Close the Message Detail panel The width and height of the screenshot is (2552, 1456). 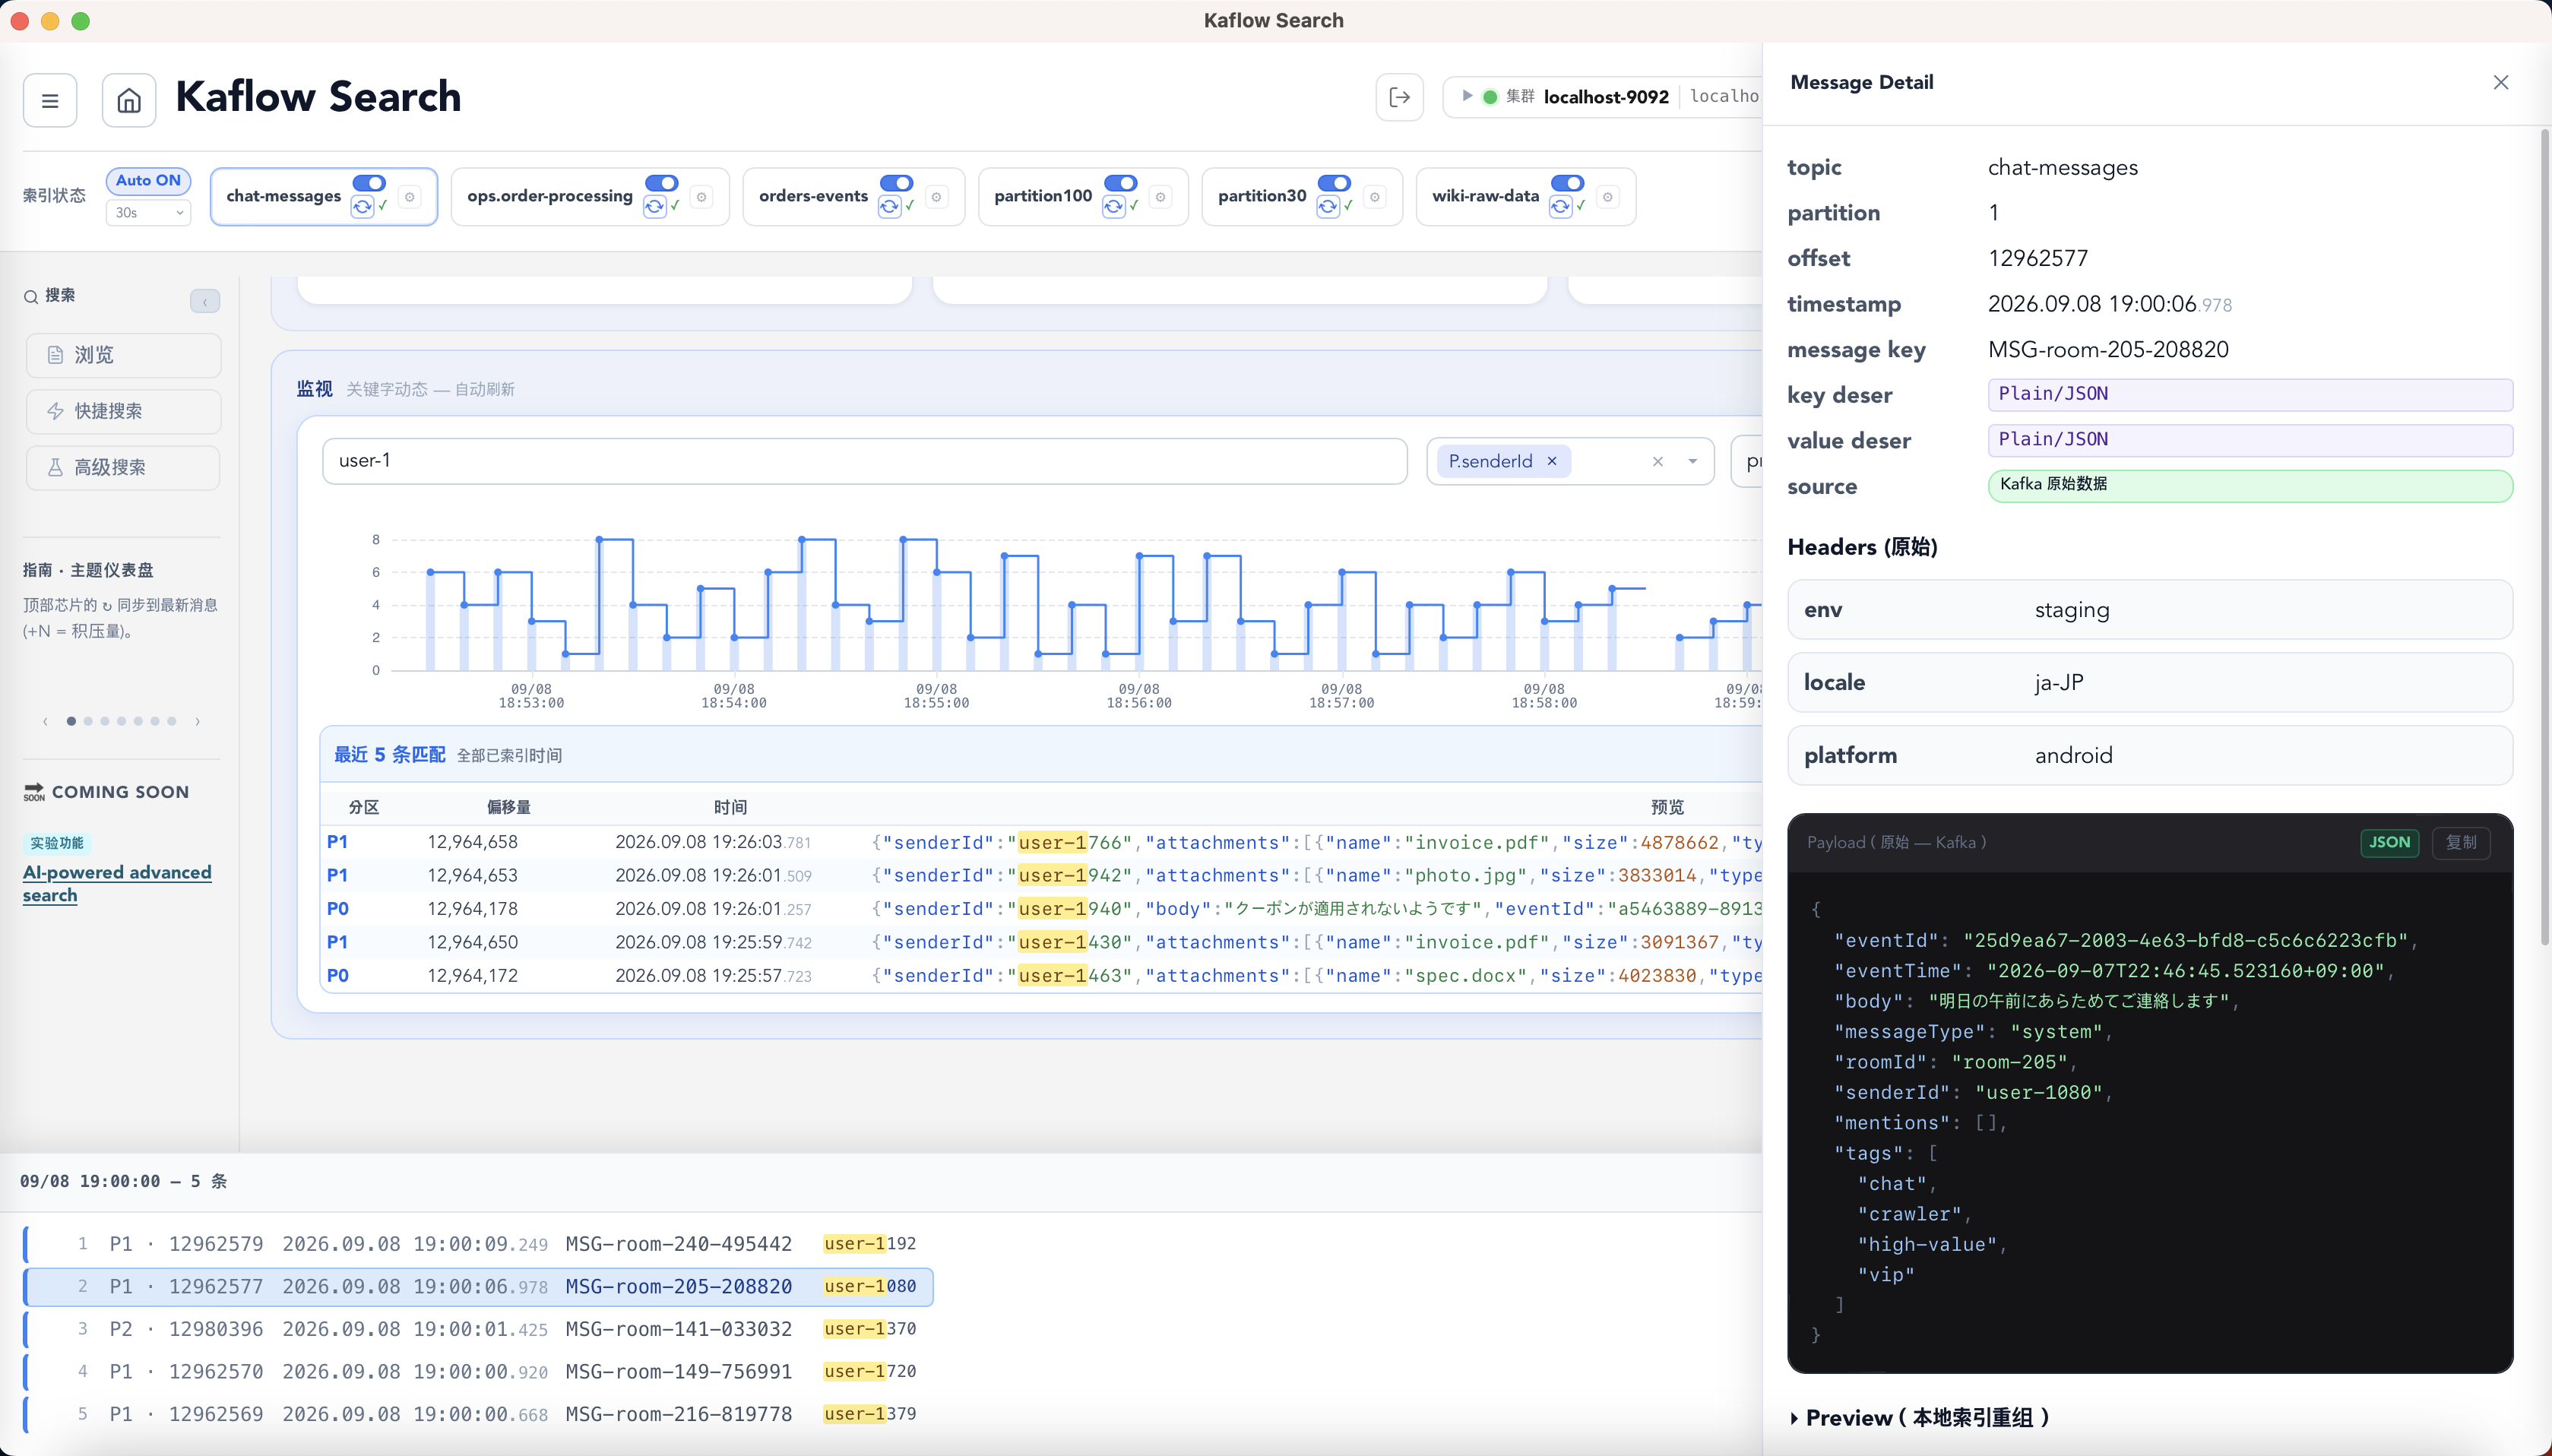pyautogui.click(x=2500, y=82)
